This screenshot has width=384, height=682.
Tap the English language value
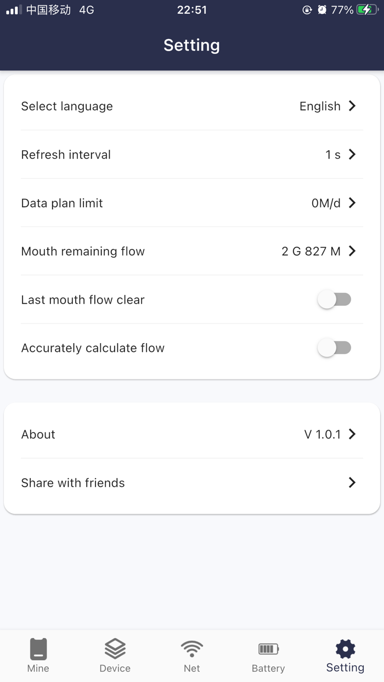320,106
